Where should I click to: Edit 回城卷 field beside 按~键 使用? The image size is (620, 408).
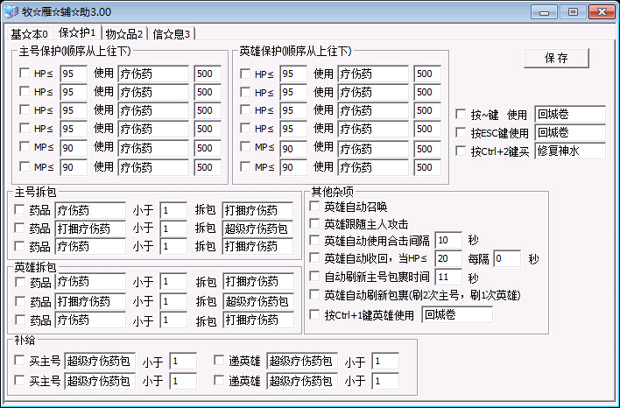(x=570, y=114)
